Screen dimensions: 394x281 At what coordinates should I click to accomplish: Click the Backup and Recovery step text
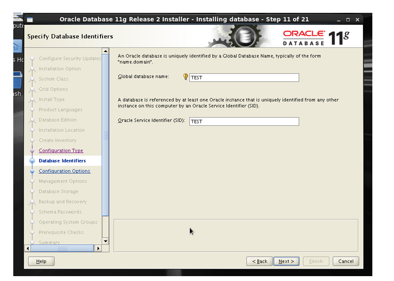click(62, 201)
